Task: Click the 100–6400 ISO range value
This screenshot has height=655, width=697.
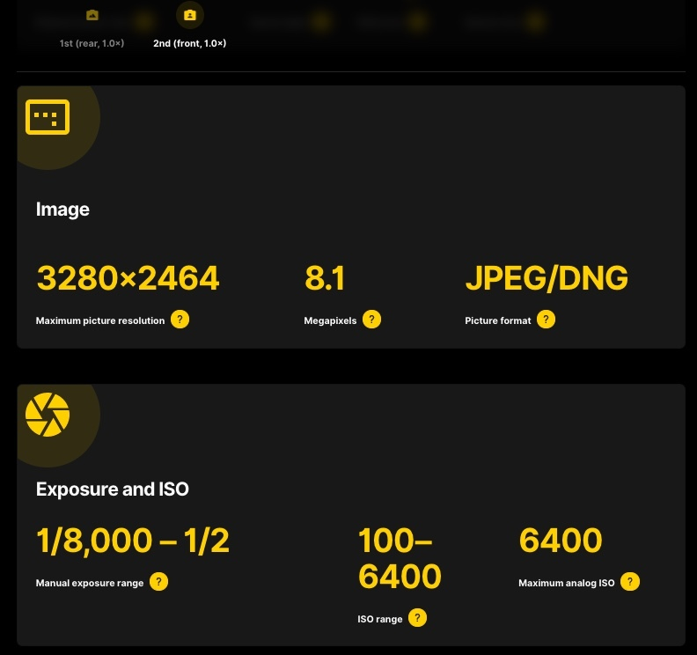Action: point(400,558)
